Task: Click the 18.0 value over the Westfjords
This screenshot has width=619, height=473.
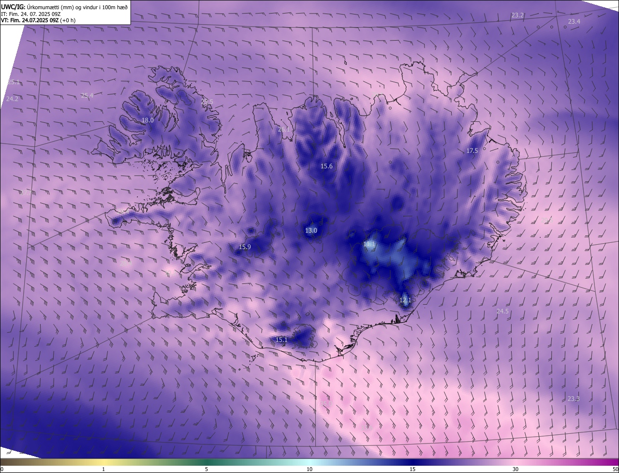Action: click(x=147, y=120)
